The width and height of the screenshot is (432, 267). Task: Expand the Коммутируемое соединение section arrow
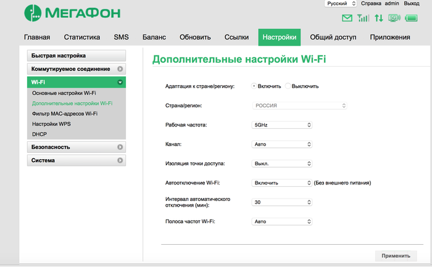120,69
